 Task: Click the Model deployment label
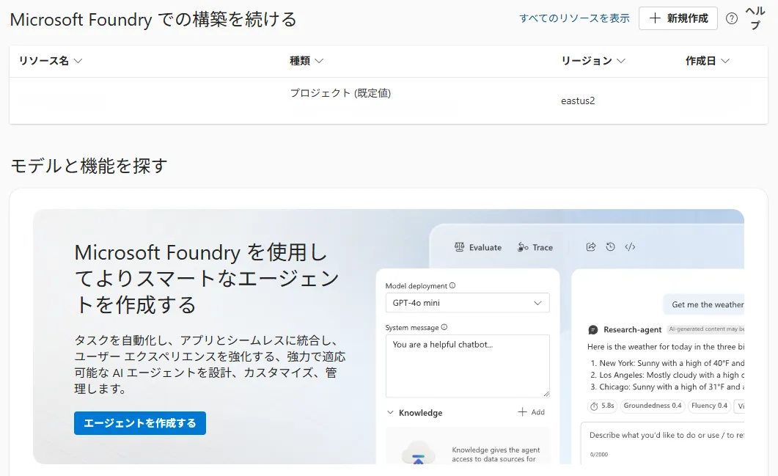coord(416,286)
